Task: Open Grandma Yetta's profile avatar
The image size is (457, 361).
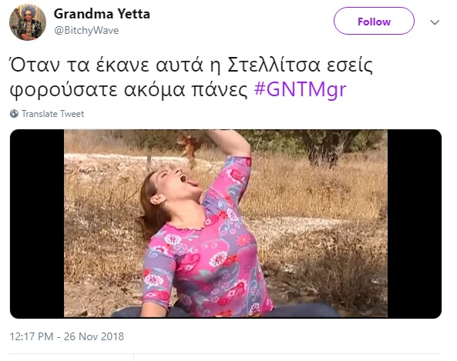Action: click(28, 22)
